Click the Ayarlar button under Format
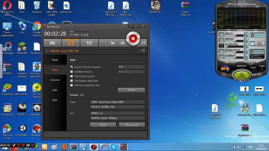 tap(103, 125)
